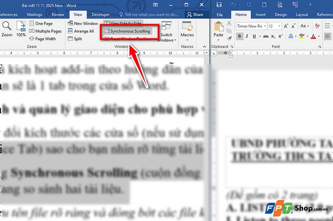Open Ribbon Display Options in left window
The width and height of the screenshot is (333, 221).
click(x=155, y=5)
